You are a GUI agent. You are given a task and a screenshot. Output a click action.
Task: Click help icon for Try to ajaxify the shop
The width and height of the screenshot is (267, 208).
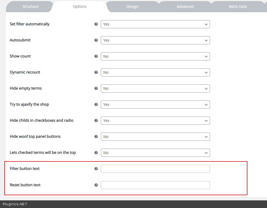[x=96, y=105]
